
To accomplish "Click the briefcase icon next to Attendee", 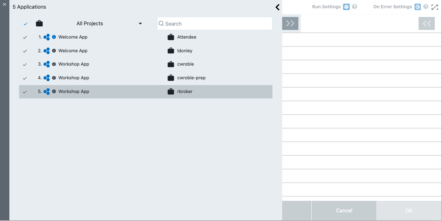I will tap(170, 37).
